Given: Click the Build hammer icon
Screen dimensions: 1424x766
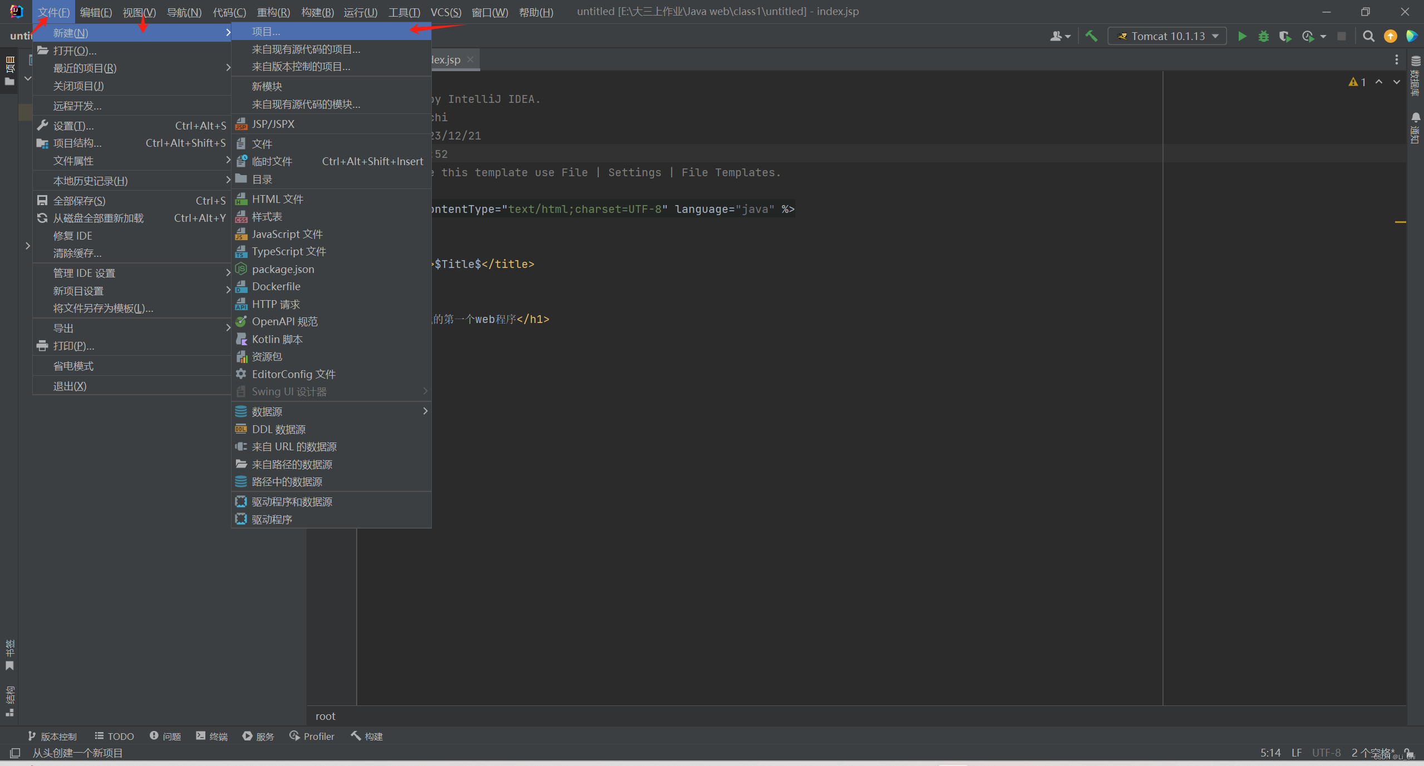Looking at the screenshot, I should 1091,36.
